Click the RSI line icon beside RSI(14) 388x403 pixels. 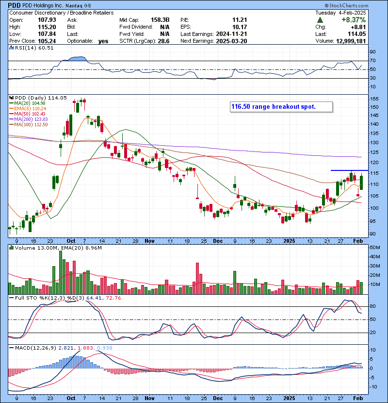pos(11,48)
